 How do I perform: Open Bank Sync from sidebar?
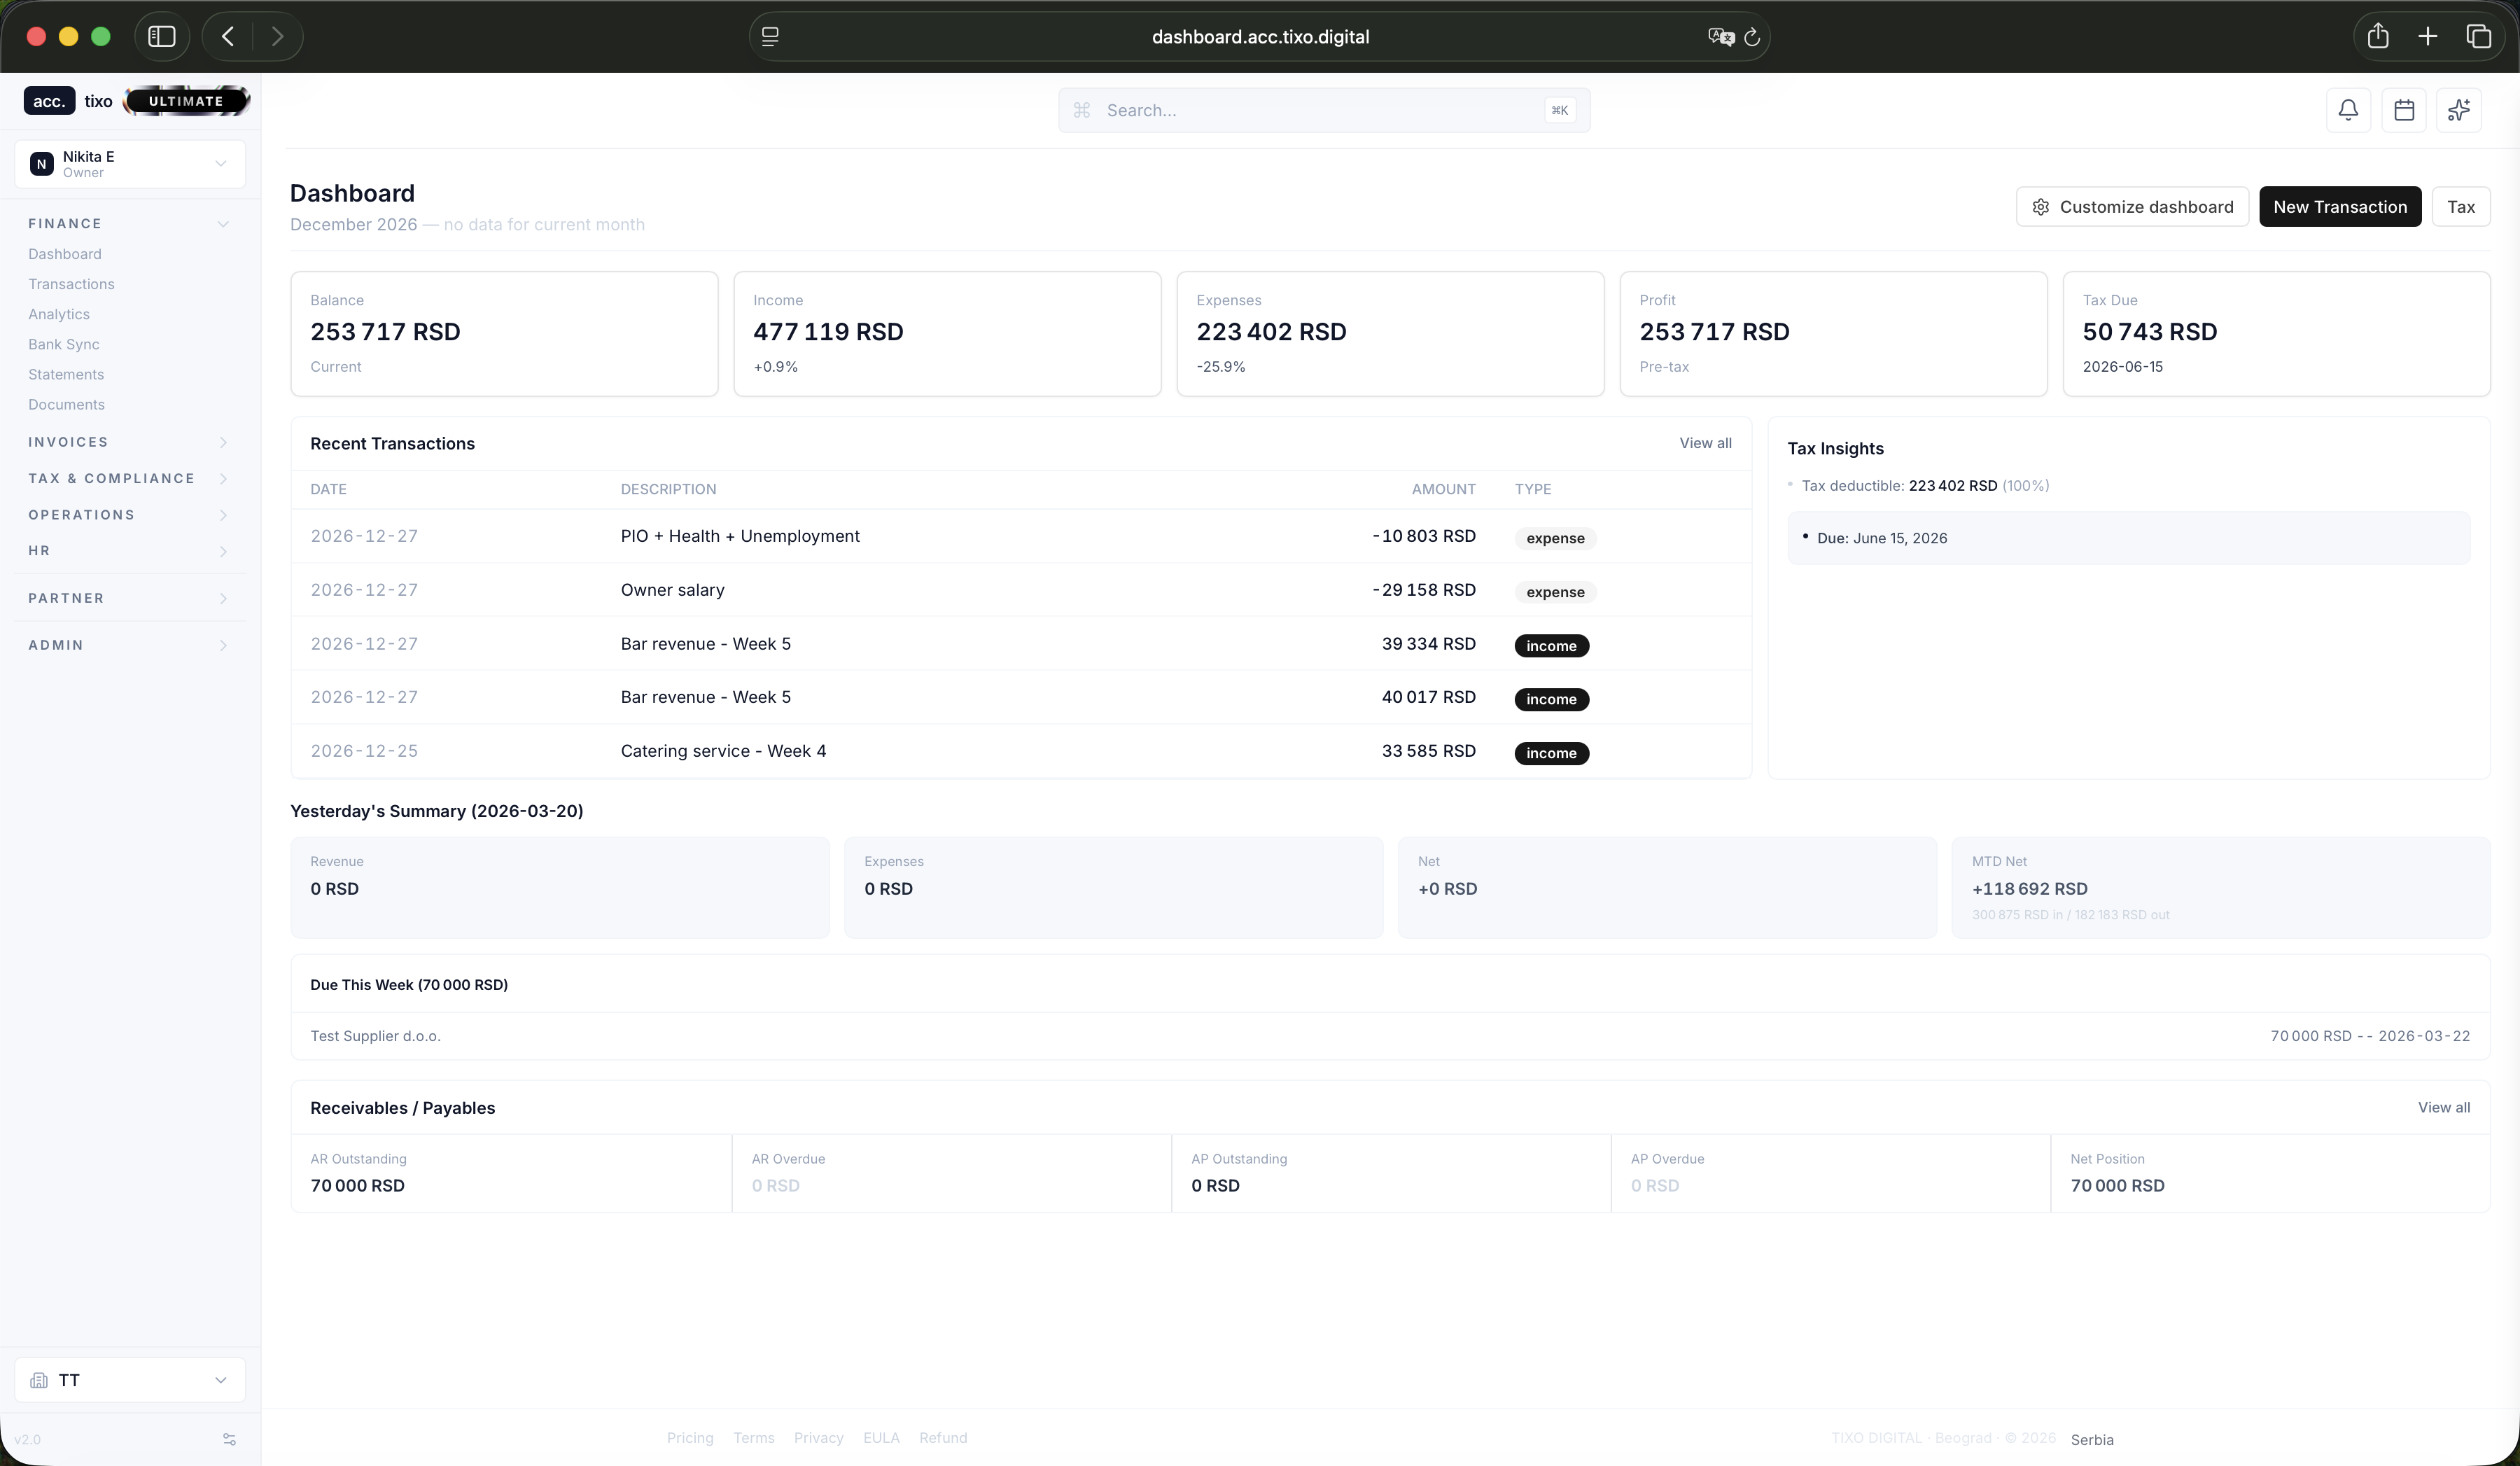coord(64,344)
